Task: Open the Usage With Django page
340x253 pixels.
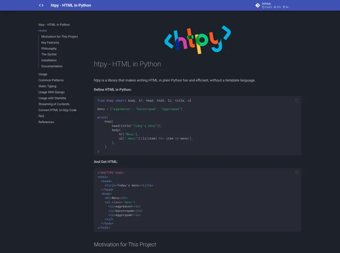Action: [x=51, y=92]
